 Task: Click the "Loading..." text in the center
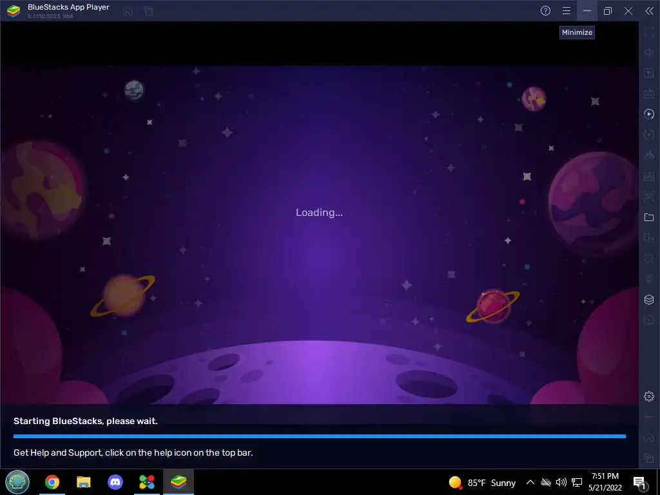point(319,213)
